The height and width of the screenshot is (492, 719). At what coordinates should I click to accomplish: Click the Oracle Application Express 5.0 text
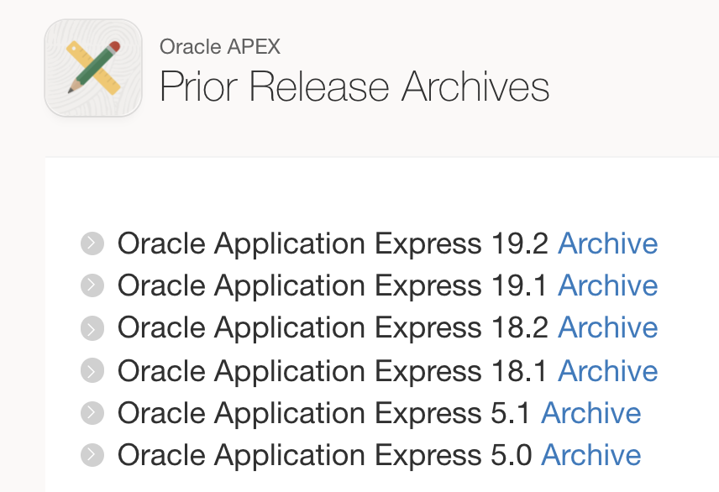pyautogui.click(x=324, y=455)
